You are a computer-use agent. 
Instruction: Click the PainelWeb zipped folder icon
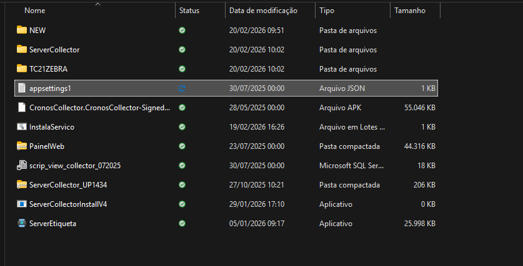[x=22, y=146]
